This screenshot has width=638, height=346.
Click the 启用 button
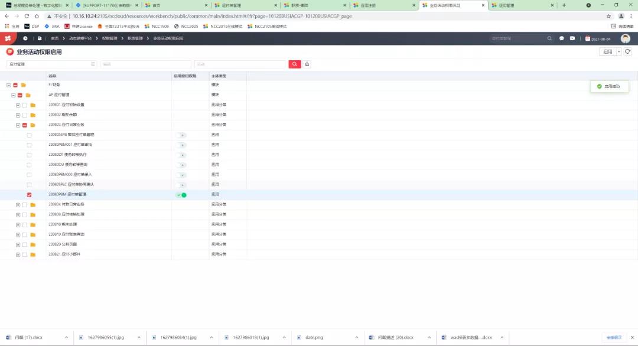(x=607, y=52)
